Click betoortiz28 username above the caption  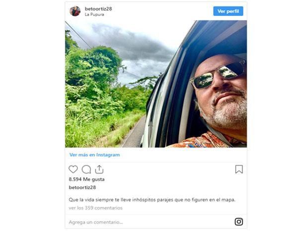[82, 187]
